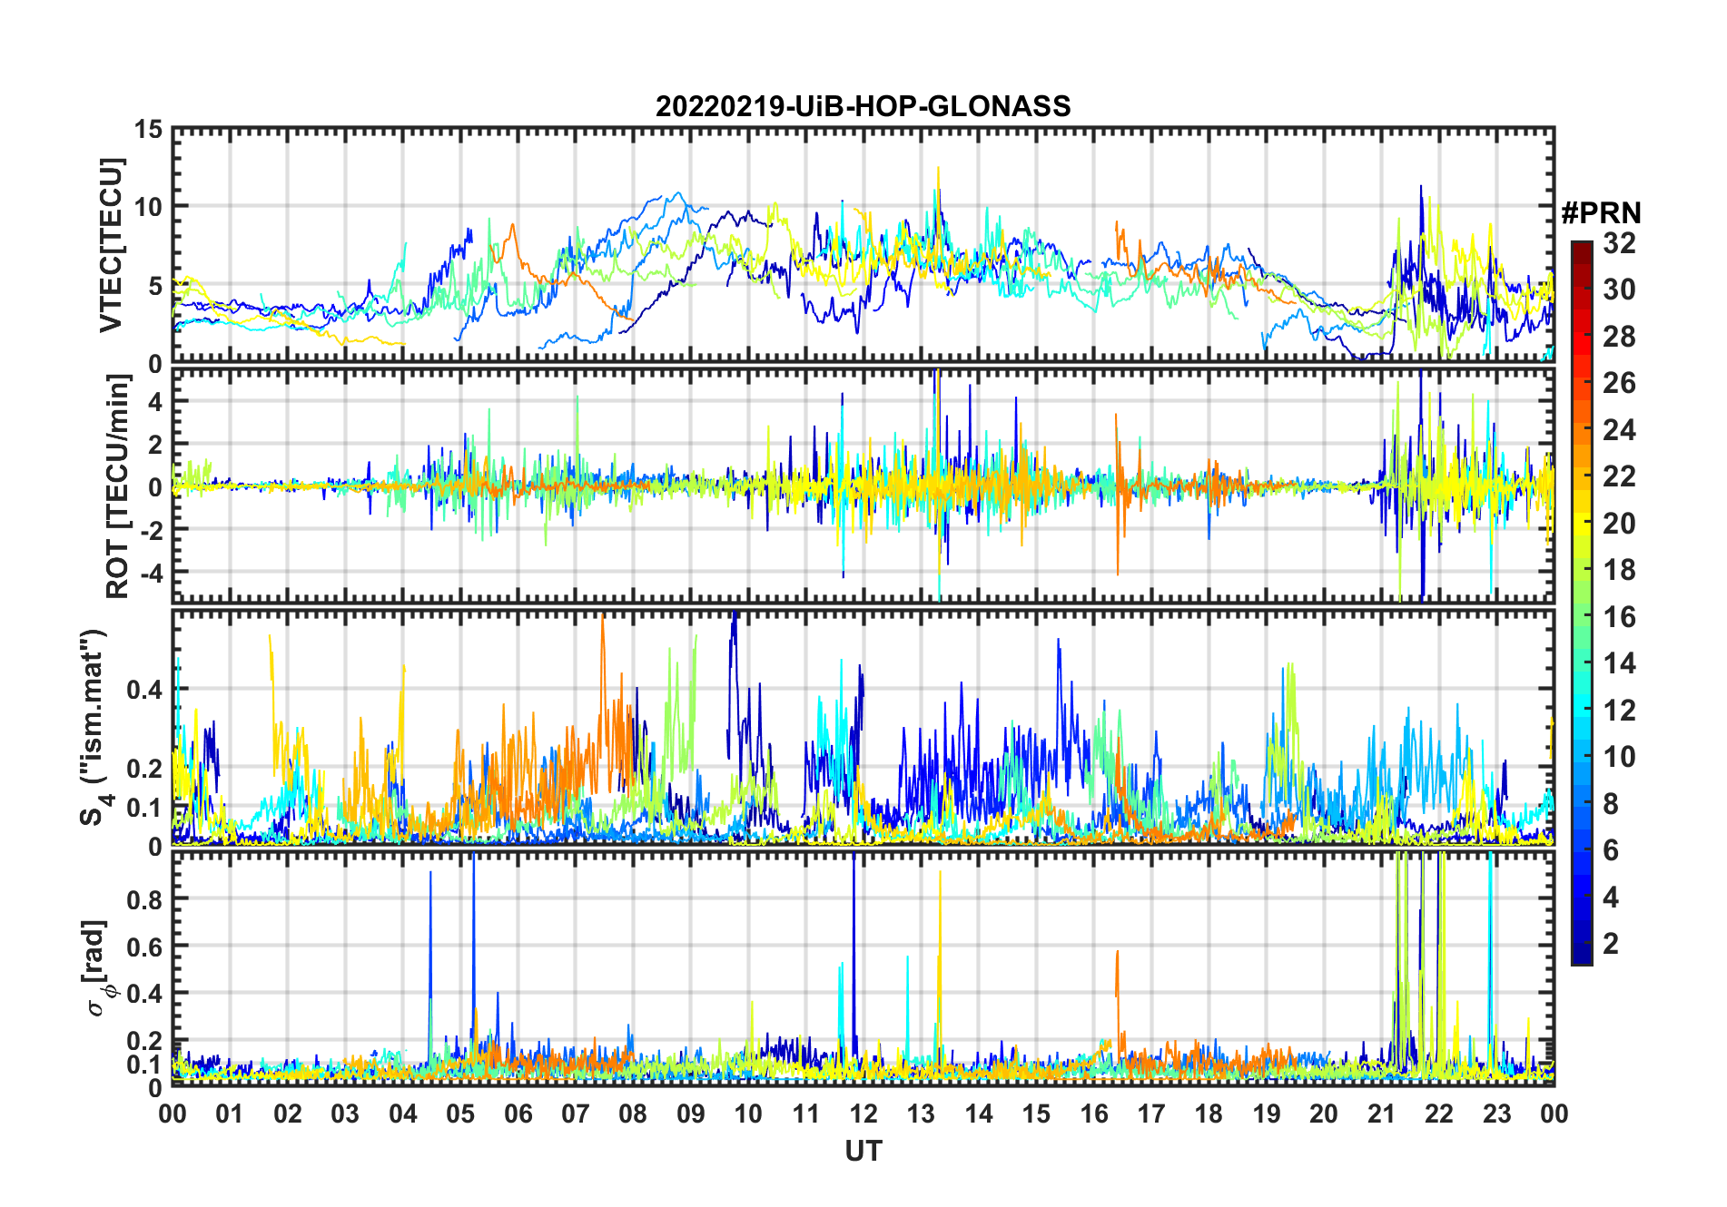
Task: Select colorbar tick label 30
Action: 1619,289
